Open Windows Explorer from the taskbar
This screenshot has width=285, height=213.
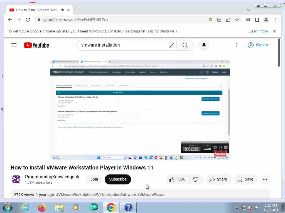(x=59, y=207)
